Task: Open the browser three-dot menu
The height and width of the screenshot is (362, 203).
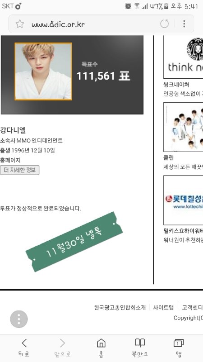Action: pyautogui.click(x=184, y=24)
